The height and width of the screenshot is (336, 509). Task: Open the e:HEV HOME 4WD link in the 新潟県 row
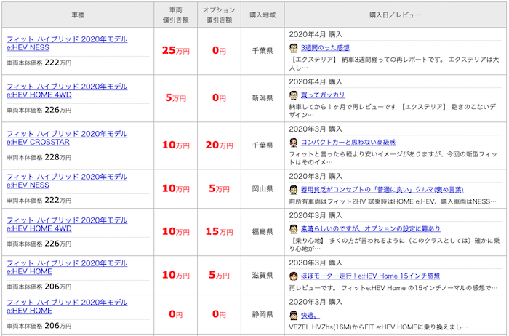[67, 91]
